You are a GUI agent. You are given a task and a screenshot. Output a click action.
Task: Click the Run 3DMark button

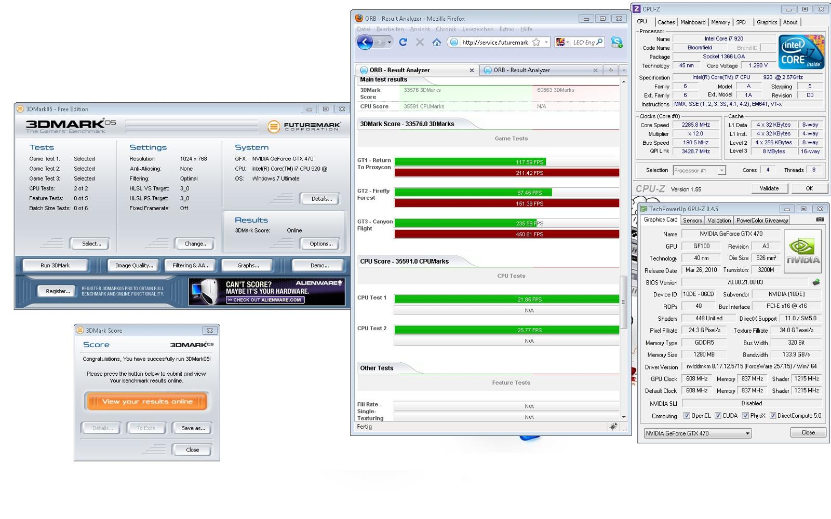point(55,265)
